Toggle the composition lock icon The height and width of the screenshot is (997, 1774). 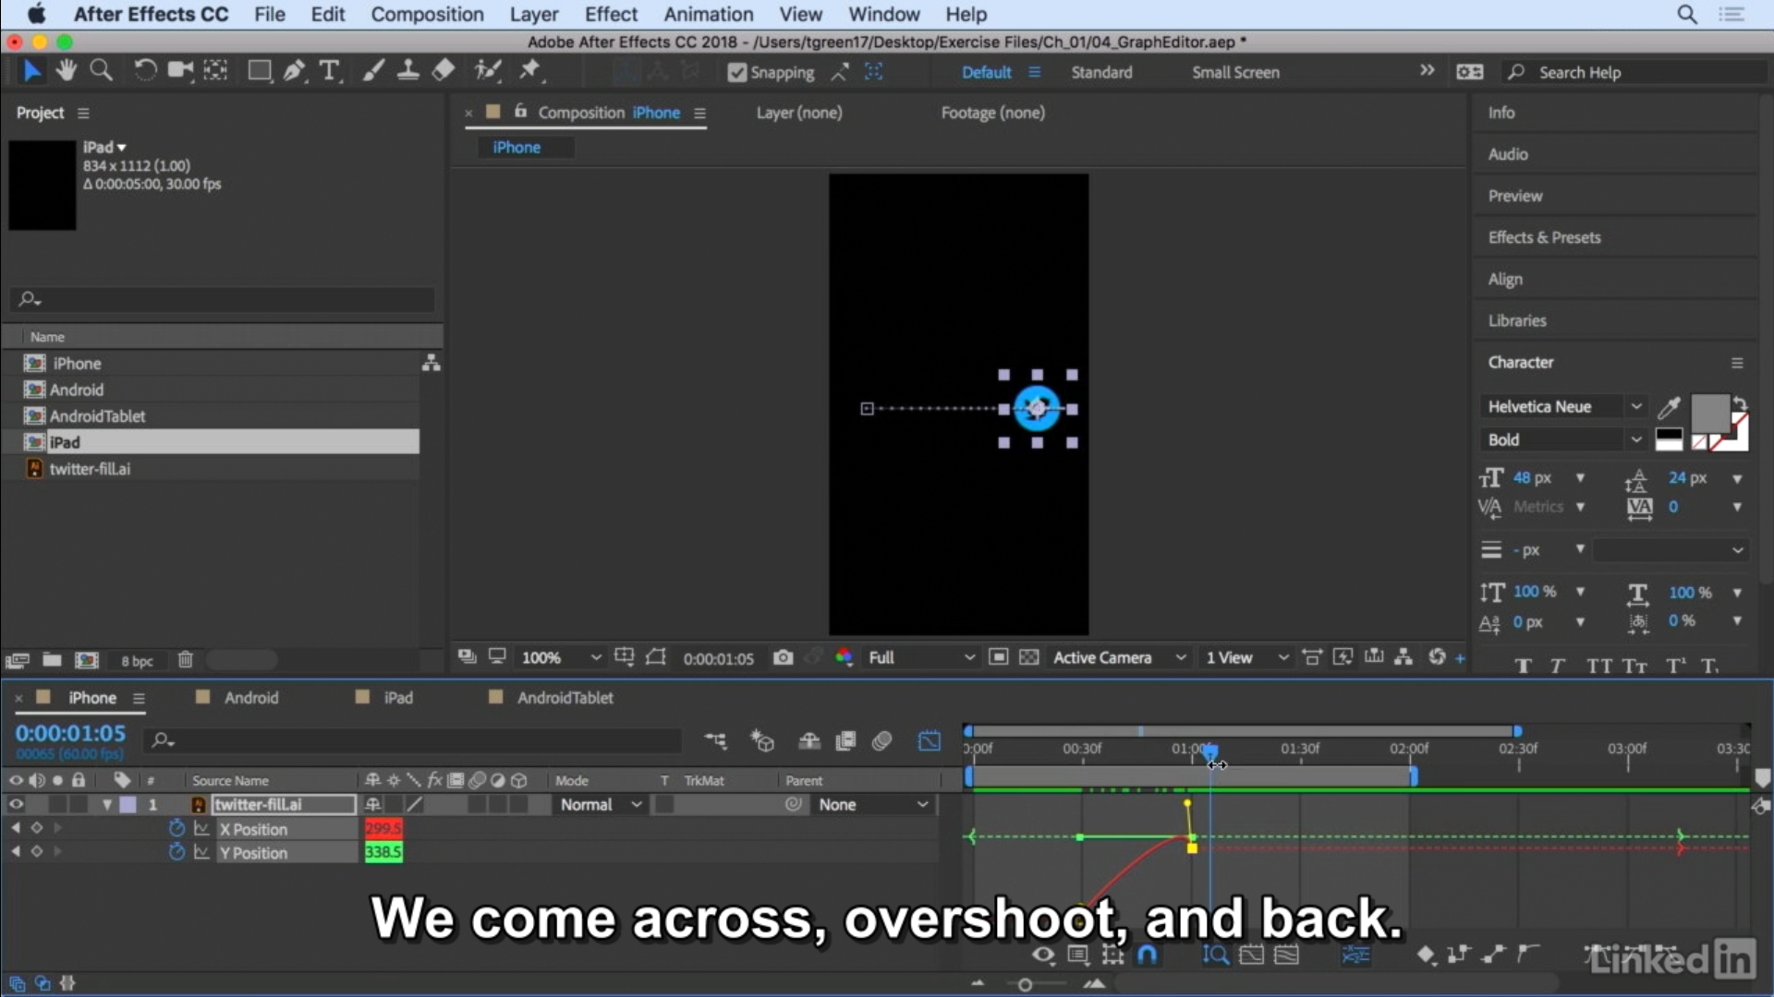[521, 112]
